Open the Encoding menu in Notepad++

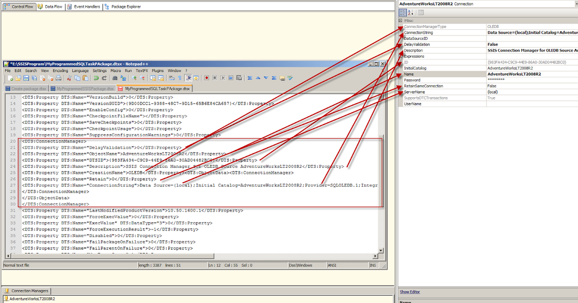click(x=60, y=71)
